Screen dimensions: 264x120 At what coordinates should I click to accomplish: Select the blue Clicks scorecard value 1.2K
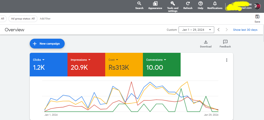tap(39, 67)
